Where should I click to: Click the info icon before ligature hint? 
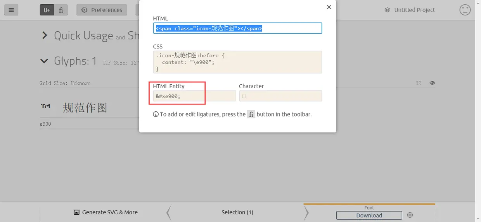[x=156, y=114]
